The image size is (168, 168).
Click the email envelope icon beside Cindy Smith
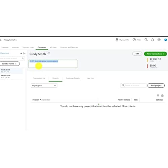coord(49,53)
